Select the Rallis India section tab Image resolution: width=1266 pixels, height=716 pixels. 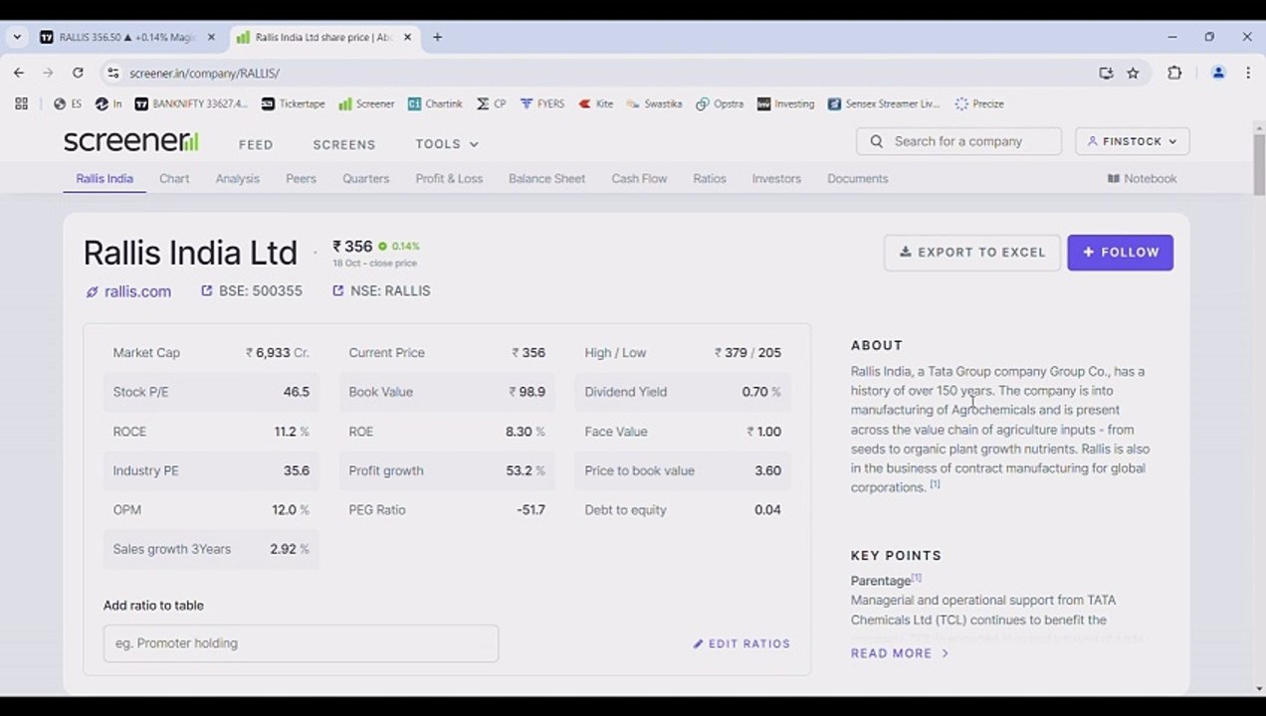[x=105, y=178]
